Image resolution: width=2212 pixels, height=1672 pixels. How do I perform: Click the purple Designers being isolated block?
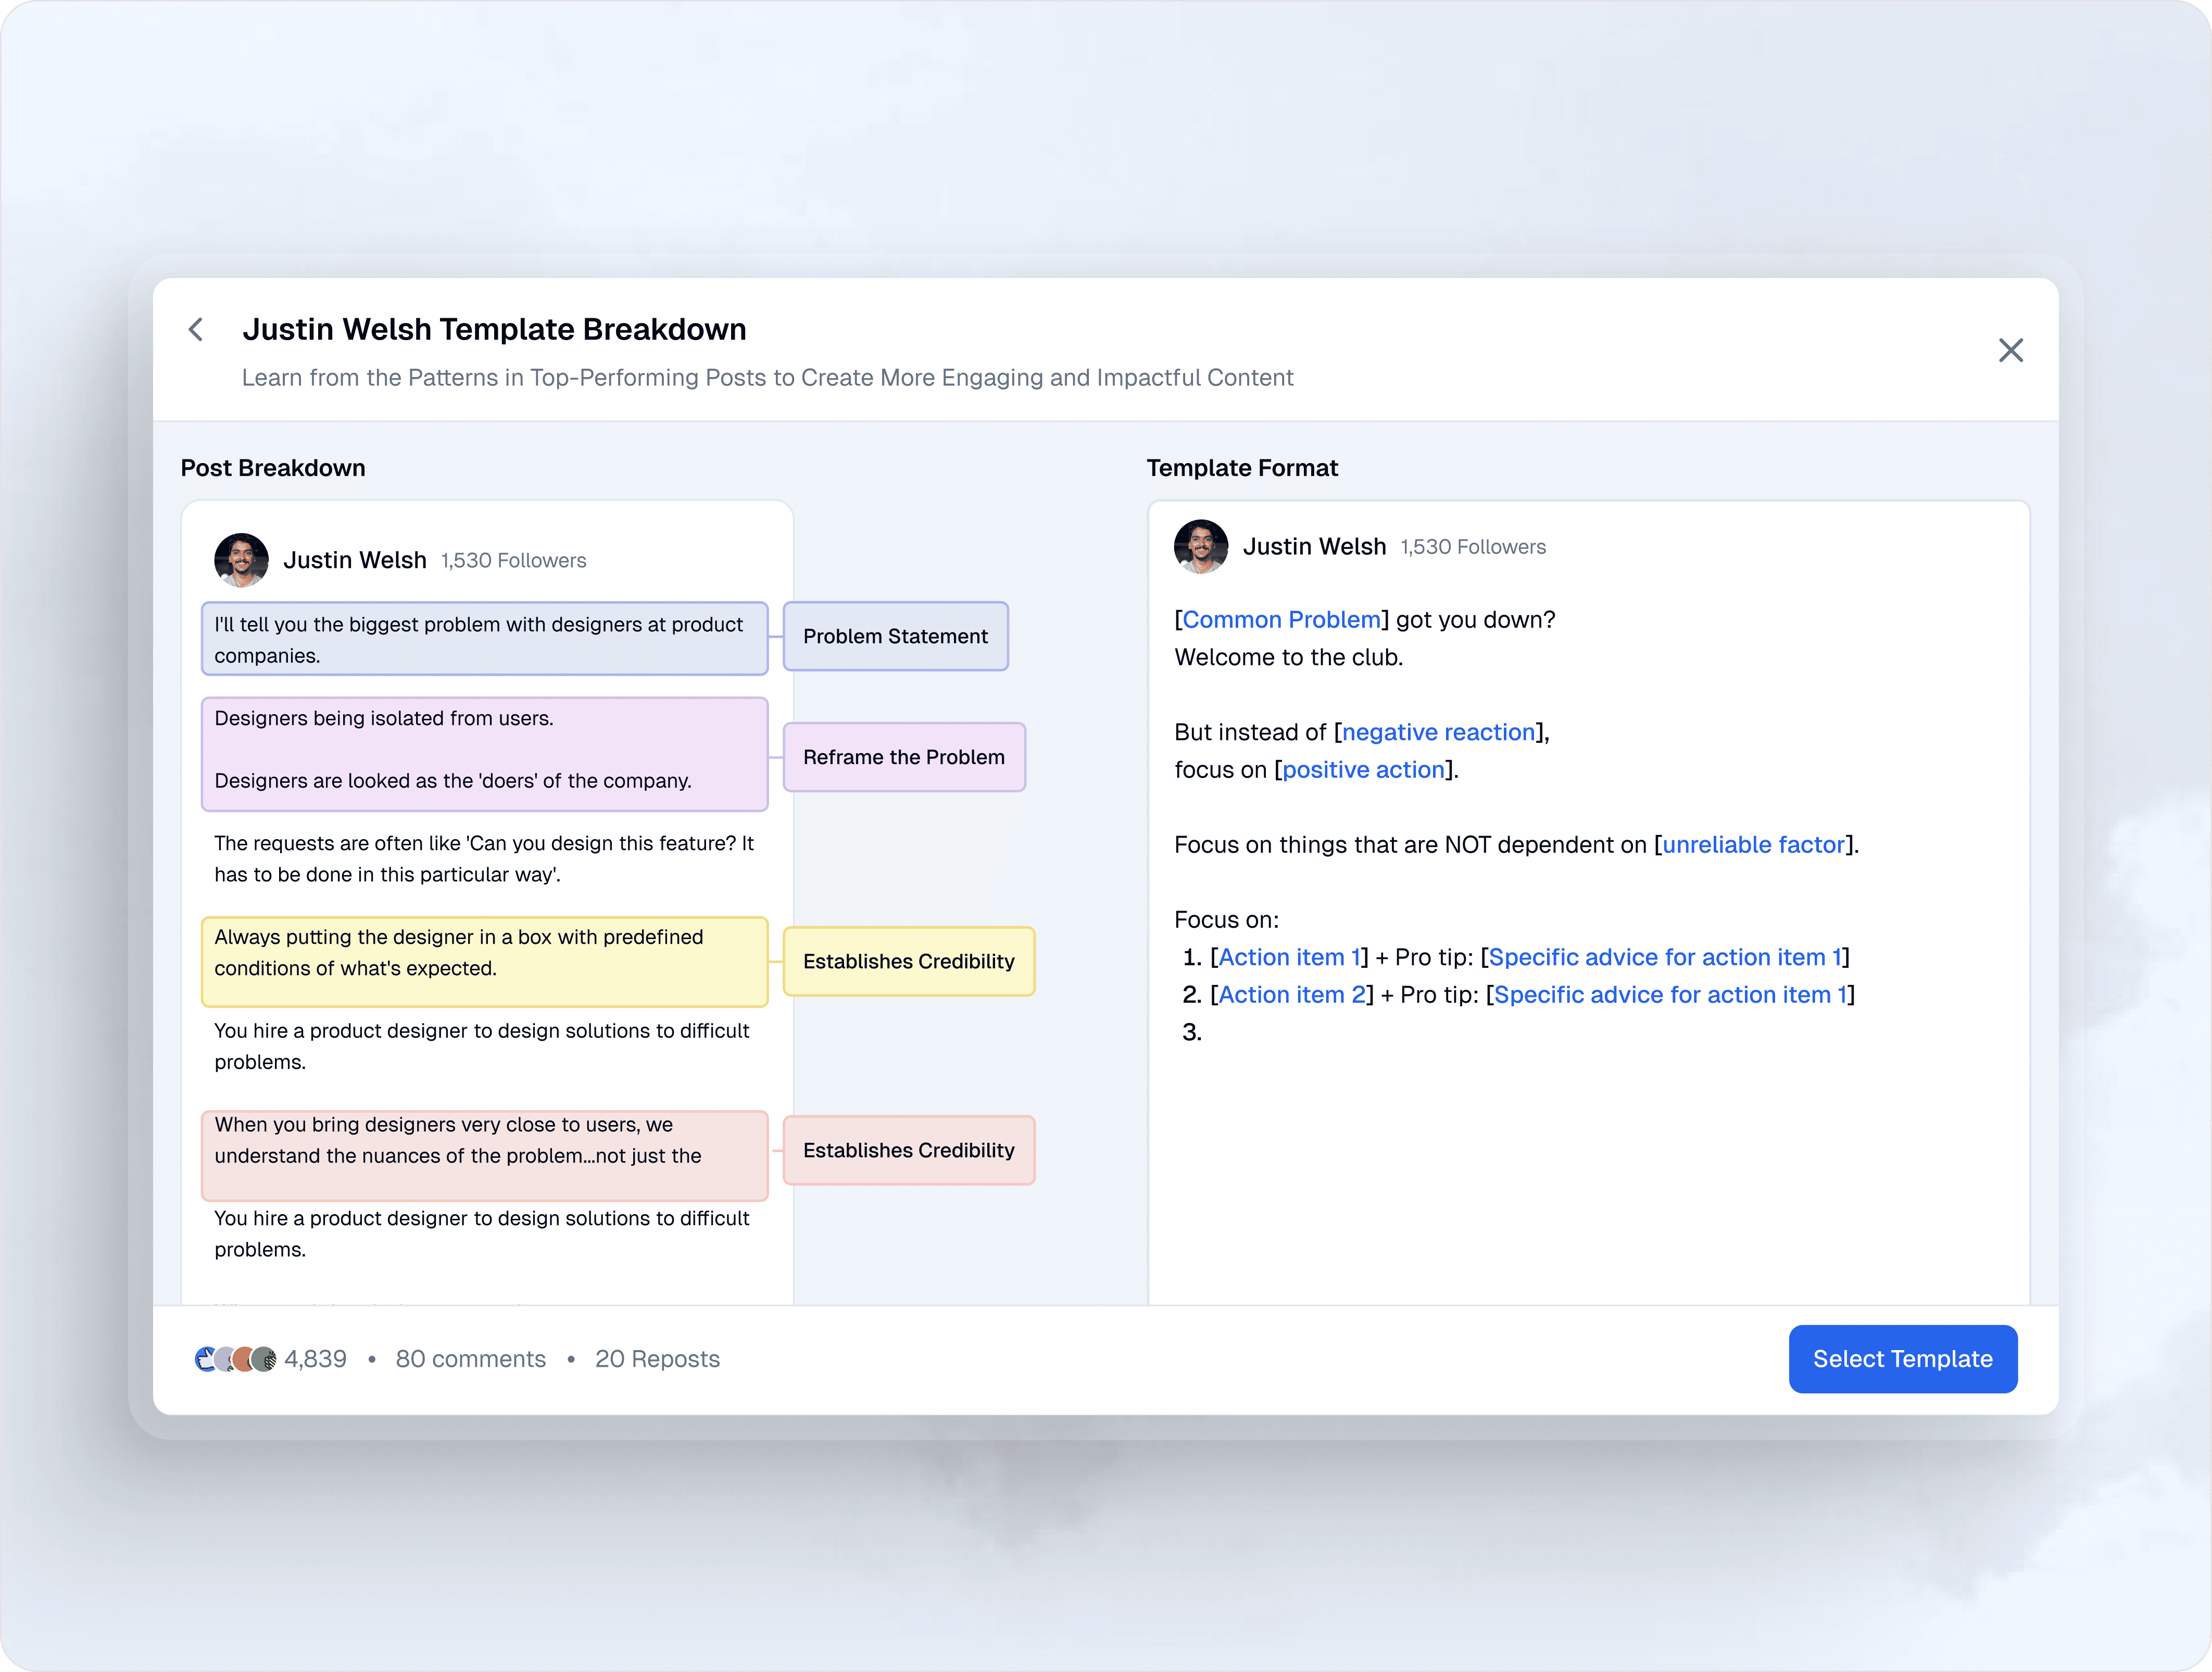pyautogui.click(x=484, y=754)
